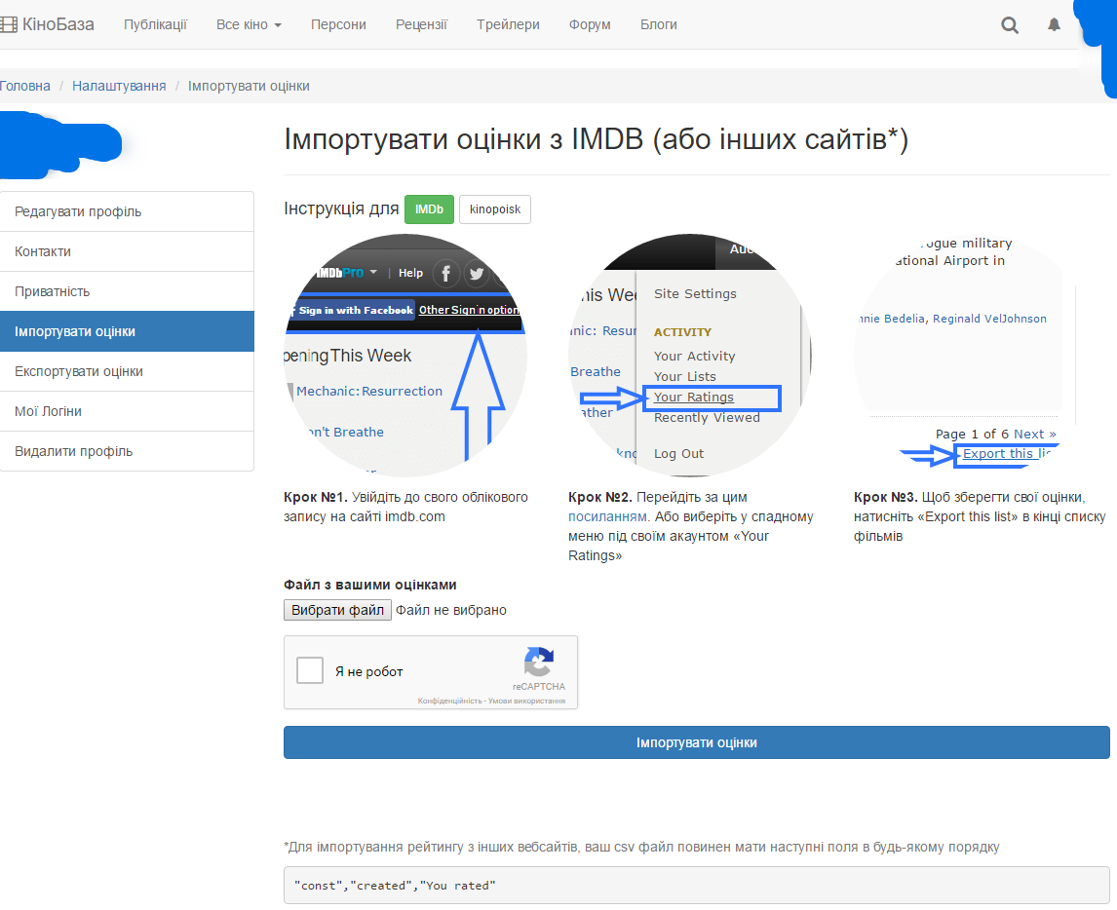1117x910 pixels.
Task: Select "Імпортувати оцінки" sidebar item
Action: point(127,331)
